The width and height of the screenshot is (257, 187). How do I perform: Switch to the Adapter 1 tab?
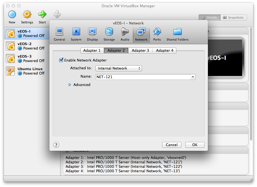tap(92, 51)
